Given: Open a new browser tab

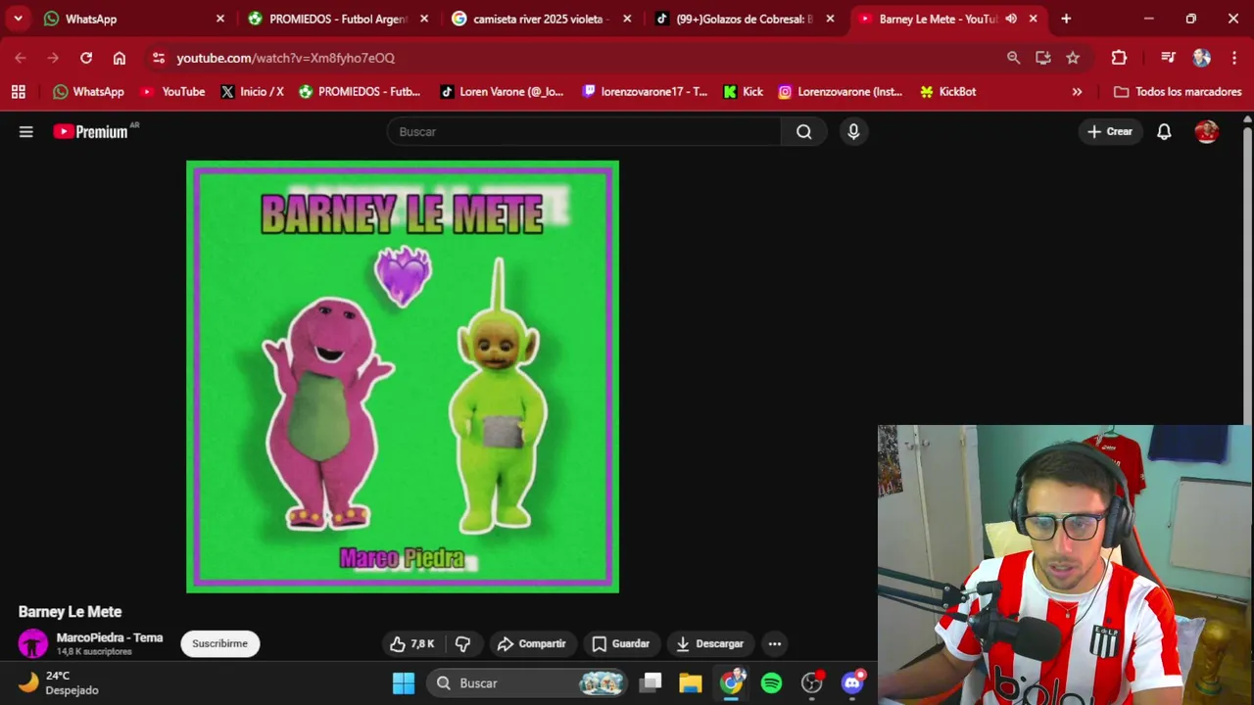Looking at the screenshot, I should 1066,19.
